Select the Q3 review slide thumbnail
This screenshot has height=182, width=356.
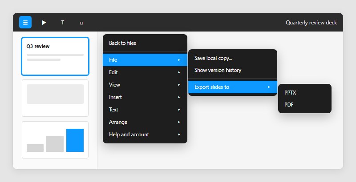click(x=55, y=56)
